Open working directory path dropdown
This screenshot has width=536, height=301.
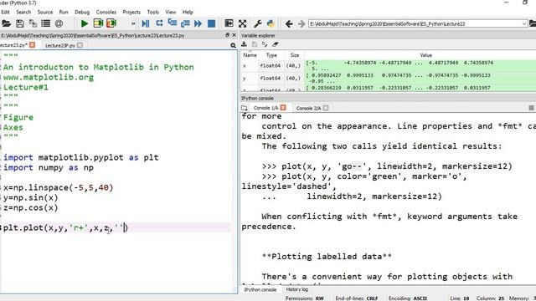point(524,24)
